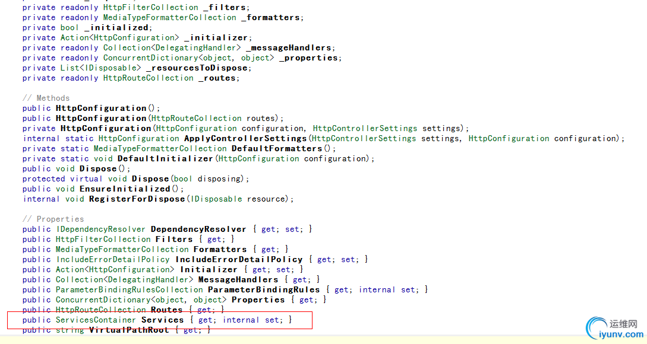Screen dimensions: 647x344
Task: Click the _filters field name
Action: pyautogui.click(x=225, y=8)
